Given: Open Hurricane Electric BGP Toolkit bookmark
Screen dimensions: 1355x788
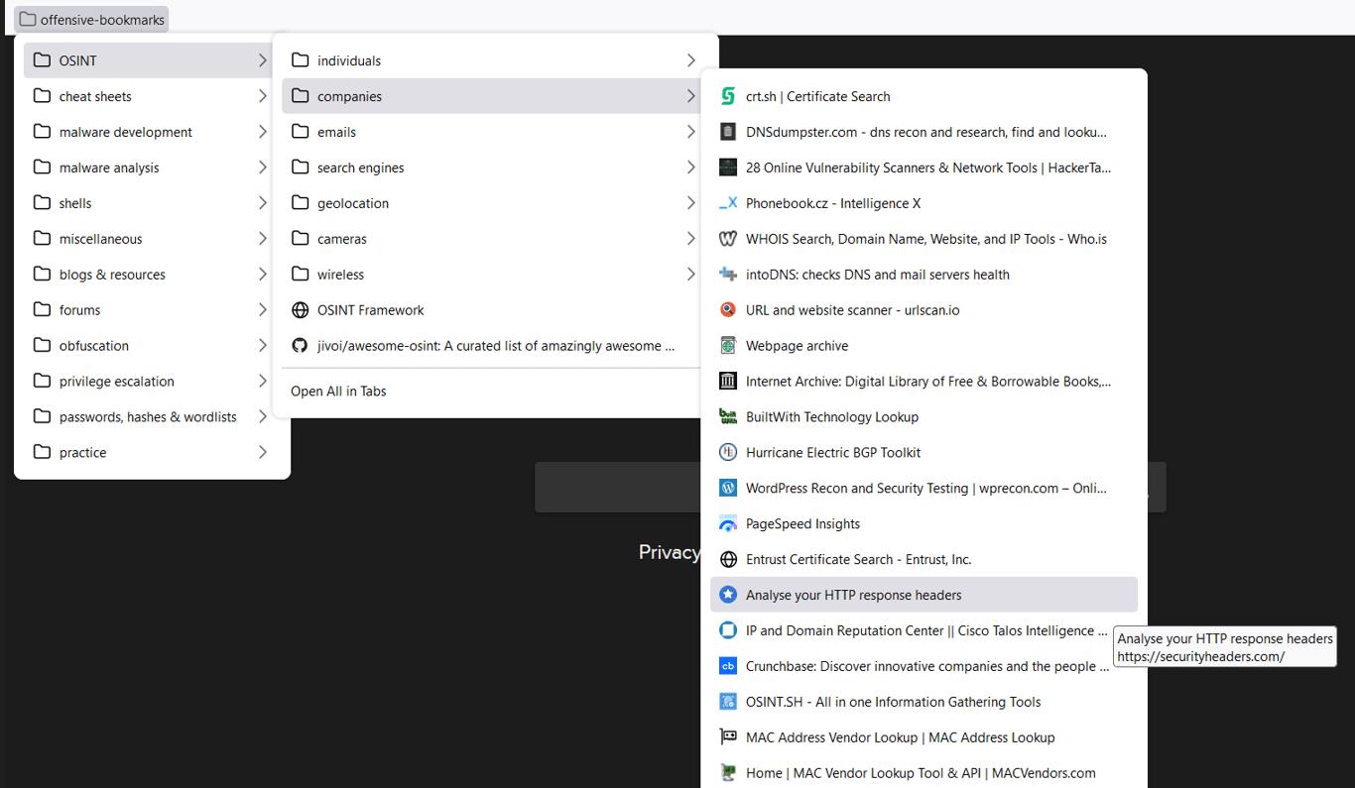Looking at the screenshot, I should coord(832,453).
